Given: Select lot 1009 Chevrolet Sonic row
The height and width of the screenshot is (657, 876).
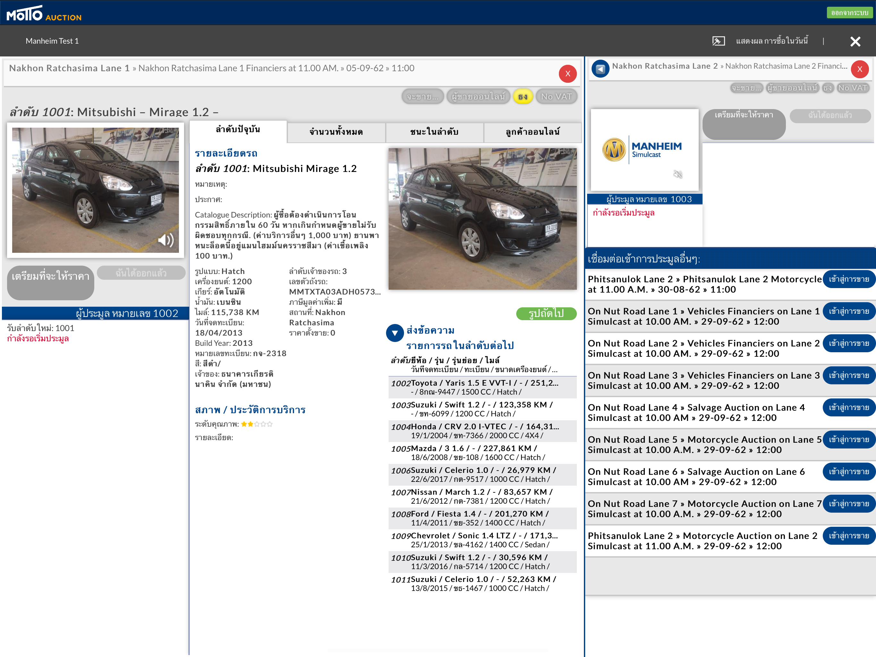Looking at the screenshot, I should [x=482, y=540].
